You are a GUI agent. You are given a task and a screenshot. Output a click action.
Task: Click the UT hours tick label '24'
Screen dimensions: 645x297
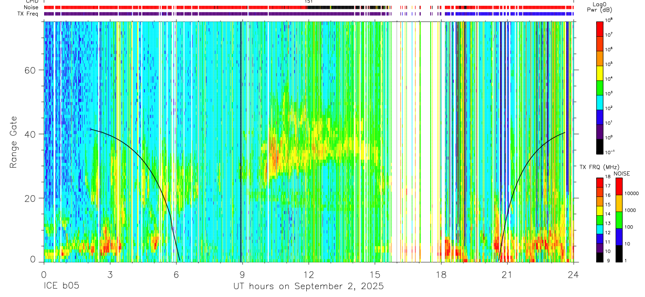(x=573, y=274)
